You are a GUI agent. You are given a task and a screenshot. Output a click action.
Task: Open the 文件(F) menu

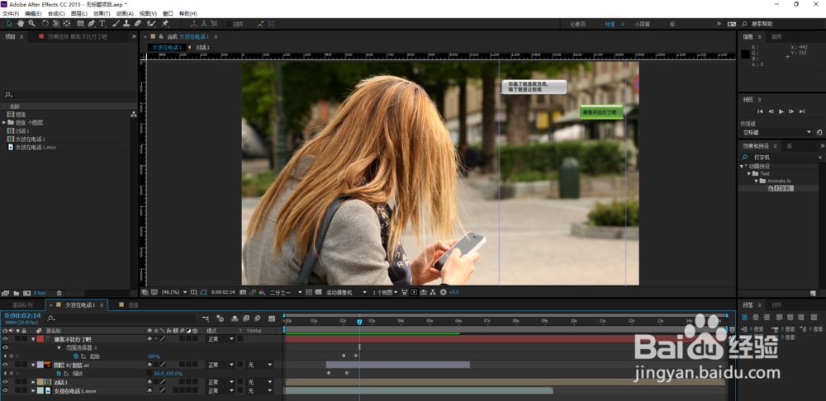[11, 13]
